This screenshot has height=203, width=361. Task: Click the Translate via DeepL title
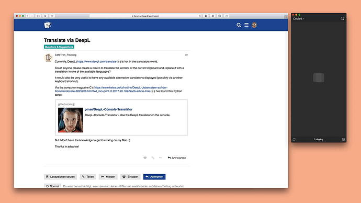click(67, 40)
